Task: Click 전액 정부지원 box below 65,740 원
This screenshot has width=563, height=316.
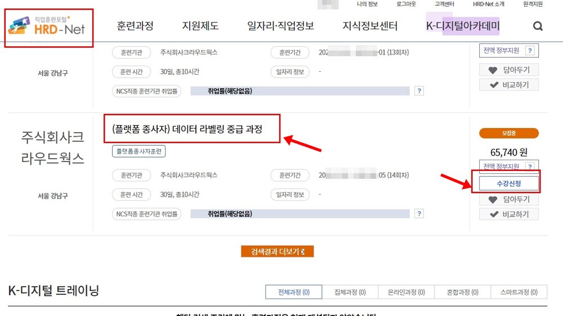Action: coord(509,166)
